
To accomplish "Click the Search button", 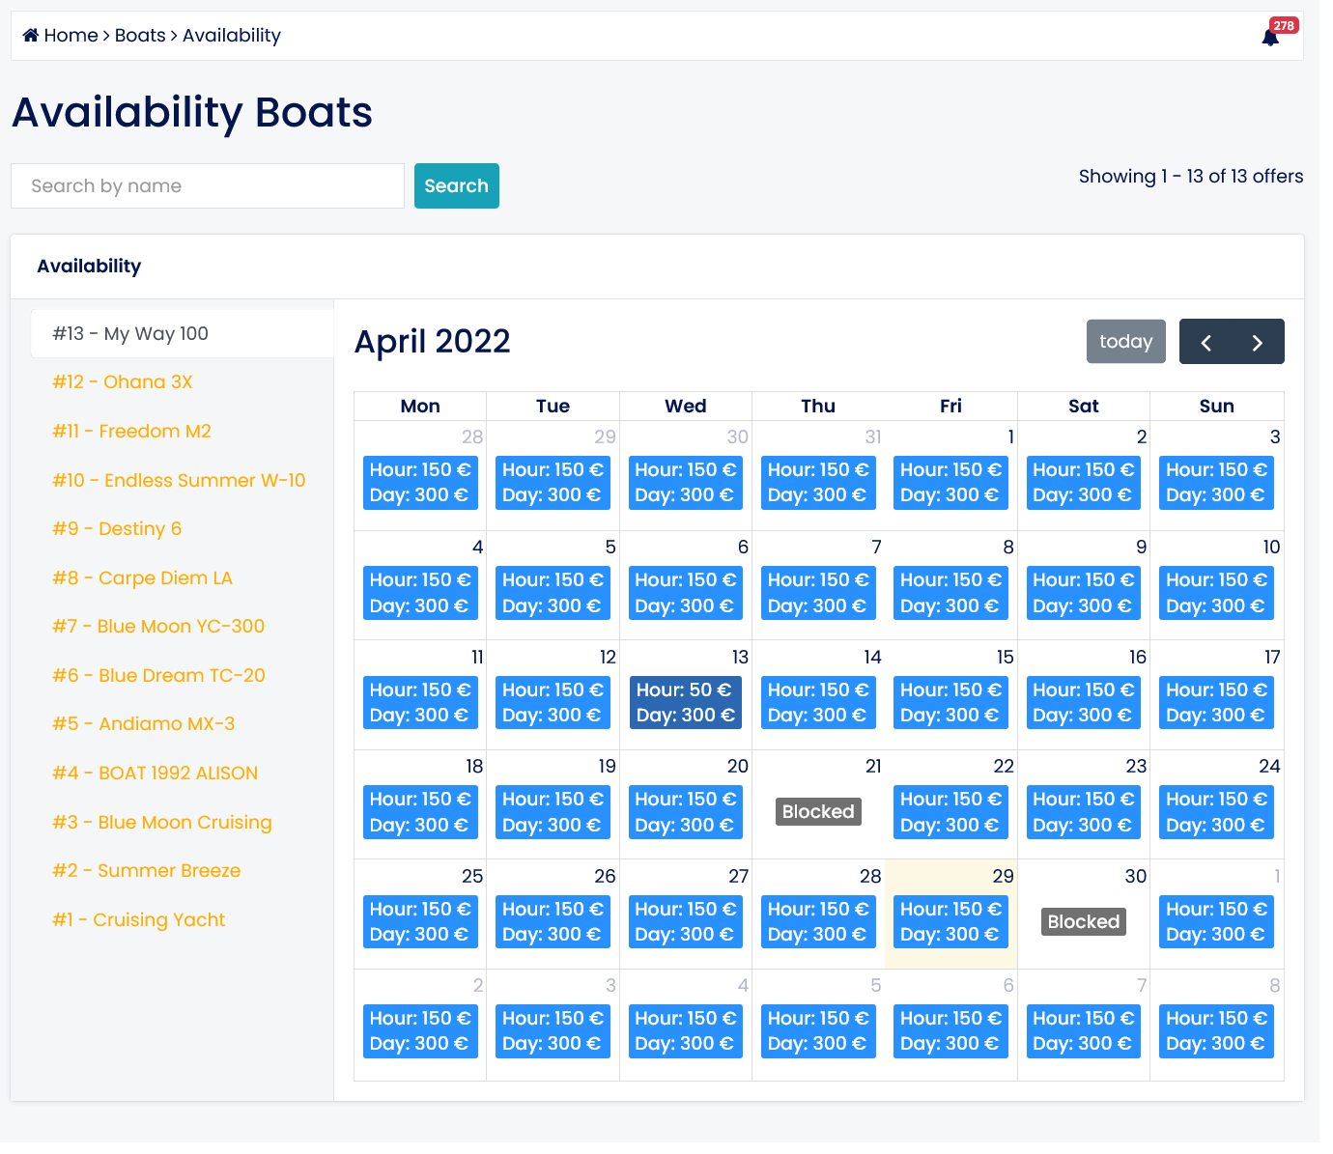I will [457, 185].
